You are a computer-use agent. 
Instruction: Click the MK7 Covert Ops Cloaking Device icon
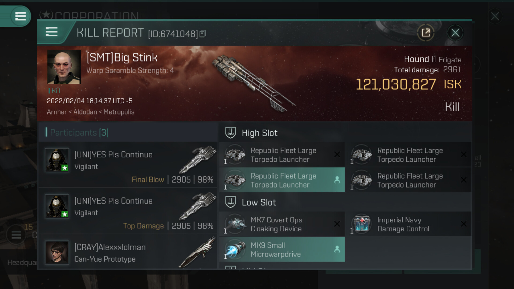pos(235,224)
